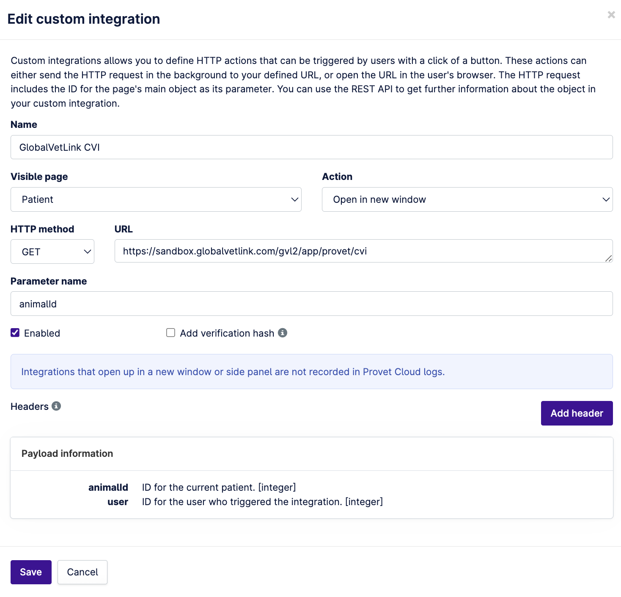
Task: Close the Edit custom integration dialog
Action: (611, 15)
